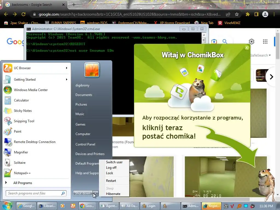Viewport: 280px width, 210px height.
Task: Click Google search magnifier button
Action: (x=225, y=42)
